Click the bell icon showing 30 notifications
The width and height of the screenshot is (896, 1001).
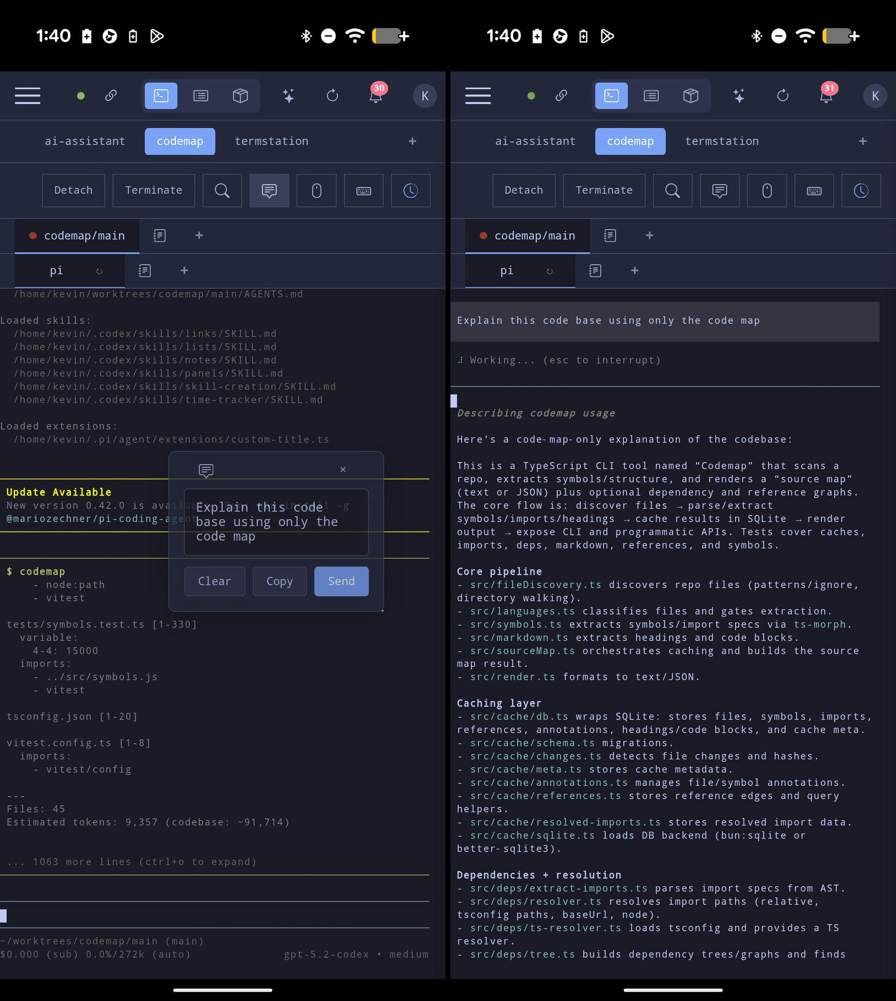click(376, 96)
